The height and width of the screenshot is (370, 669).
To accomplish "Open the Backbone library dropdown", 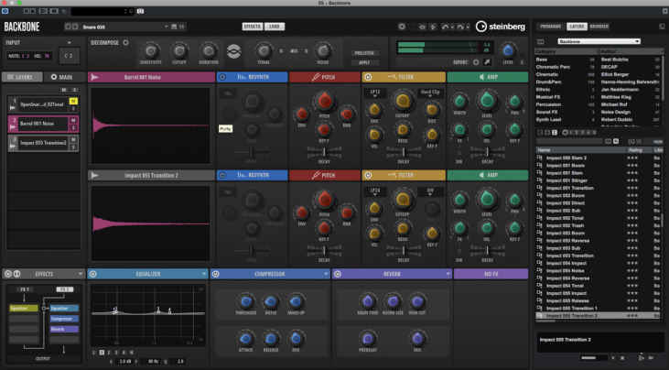I will 598,41.
